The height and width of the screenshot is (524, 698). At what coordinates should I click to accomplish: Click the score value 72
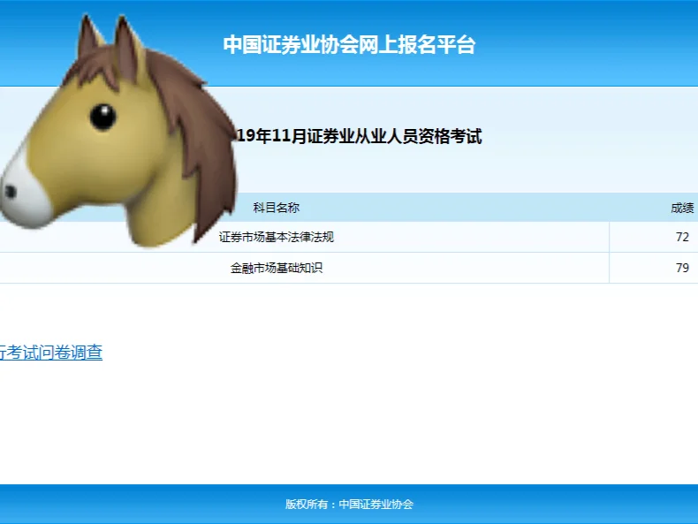click(682, 237)
